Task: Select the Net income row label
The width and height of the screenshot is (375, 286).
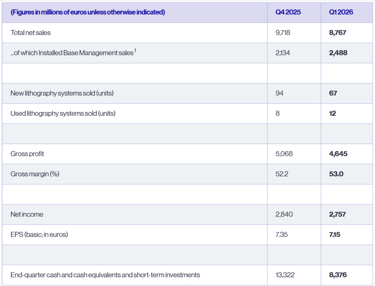Action: point(27,214)
